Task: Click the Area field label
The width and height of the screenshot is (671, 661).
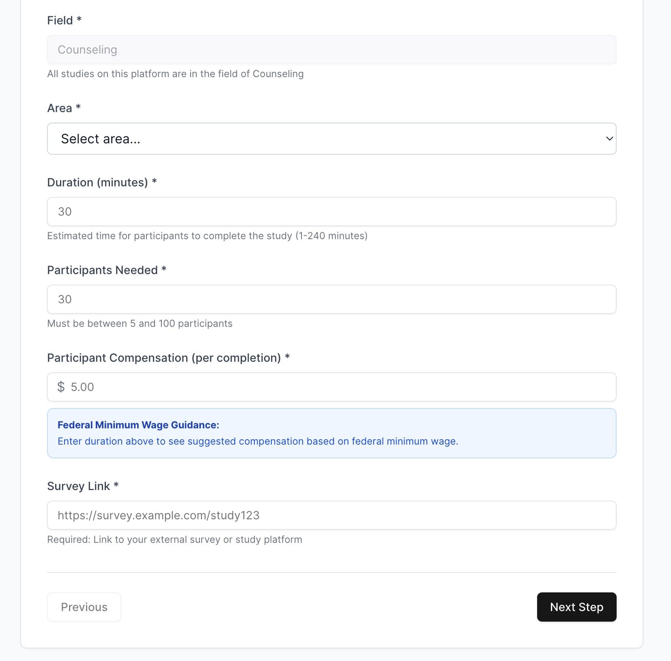Action: coord(60,108)
